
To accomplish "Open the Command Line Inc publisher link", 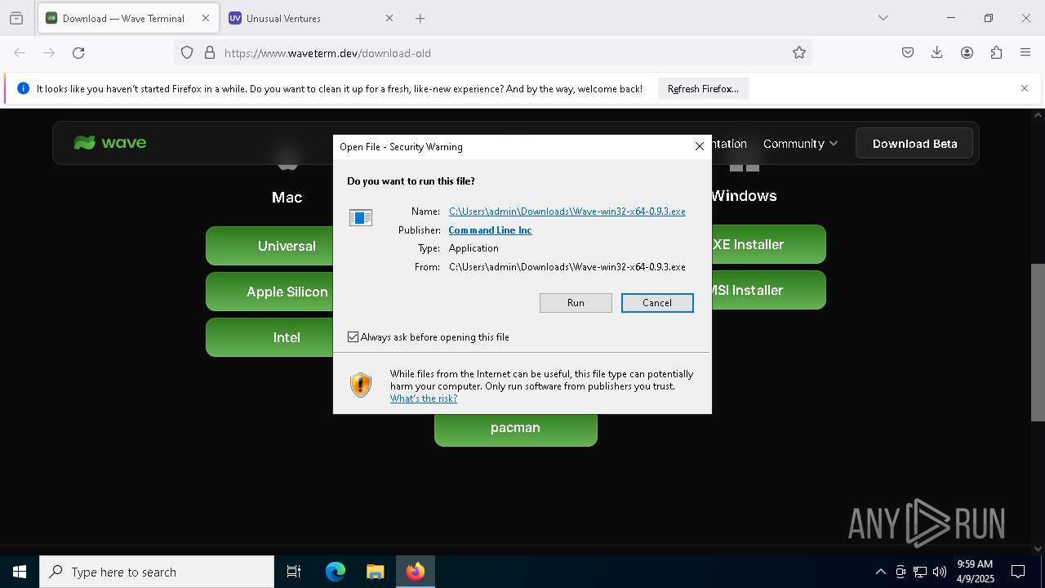I will pos(490,230).
